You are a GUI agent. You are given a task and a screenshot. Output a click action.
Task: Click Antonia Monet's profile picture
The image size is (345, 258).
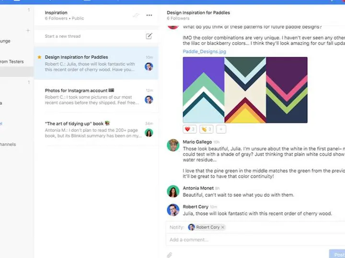coord(173,191)
